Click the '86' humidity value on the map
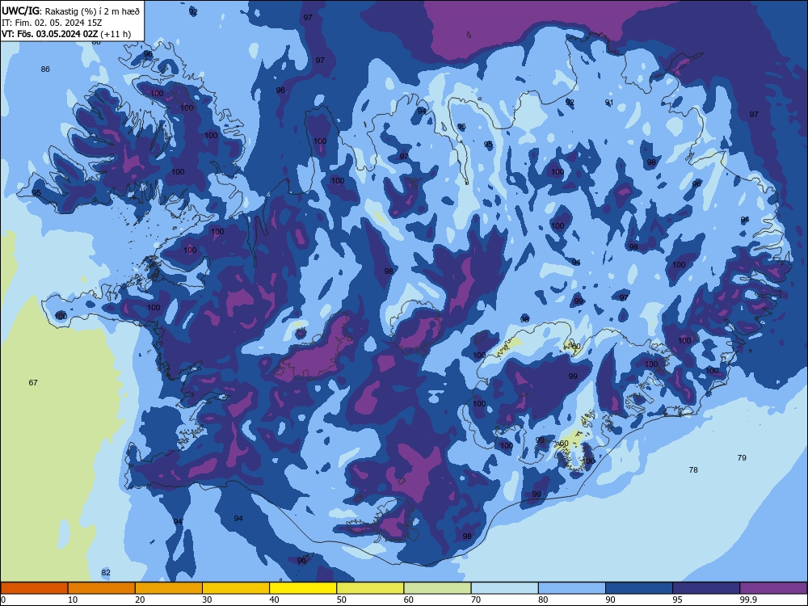Image resolution: width=808 pixels, height=606 pixels. 45,69
